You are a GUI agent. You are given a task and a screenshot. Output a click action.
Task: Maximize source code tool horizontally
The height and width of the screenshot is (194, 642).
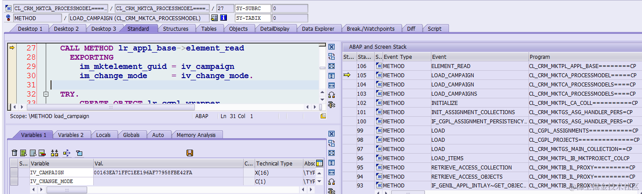(332, 85)
